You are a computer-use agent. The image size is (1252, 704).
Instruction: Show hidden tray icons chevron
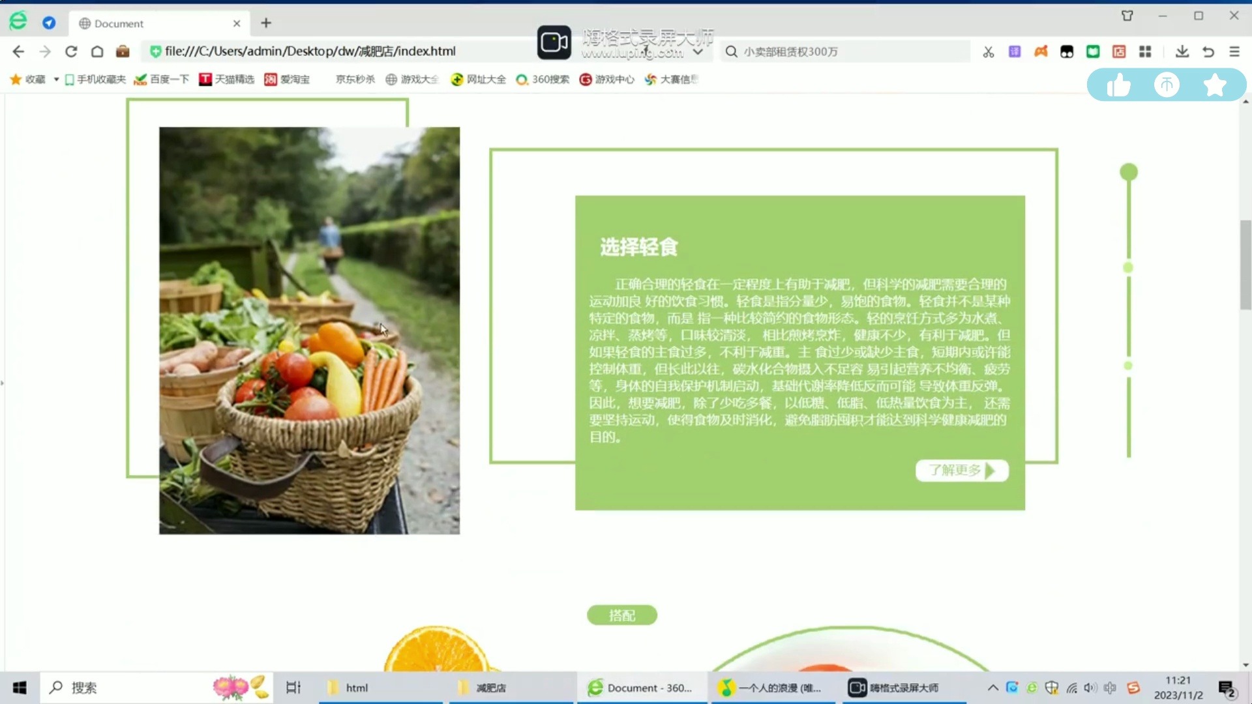992,688
